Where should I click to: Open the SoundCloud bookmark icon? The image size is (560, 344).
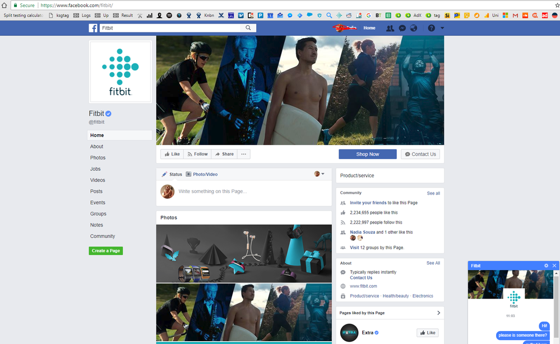coord(525,15)
